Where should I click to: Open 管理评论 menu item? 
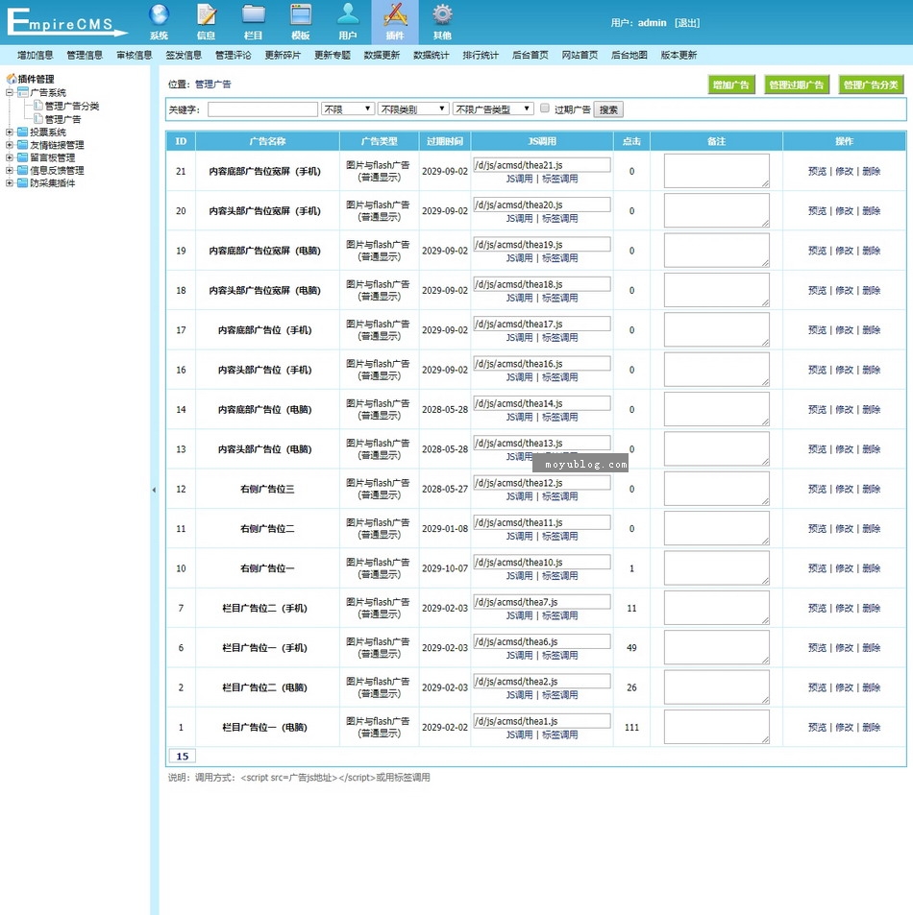point(234,55)
